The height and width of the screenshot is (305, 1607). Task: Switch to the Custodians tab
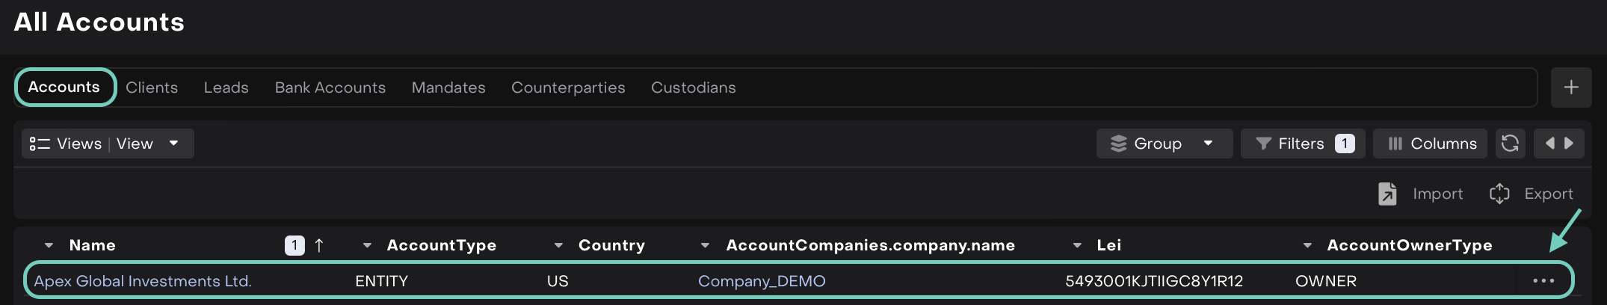click(x=693, y=87)
